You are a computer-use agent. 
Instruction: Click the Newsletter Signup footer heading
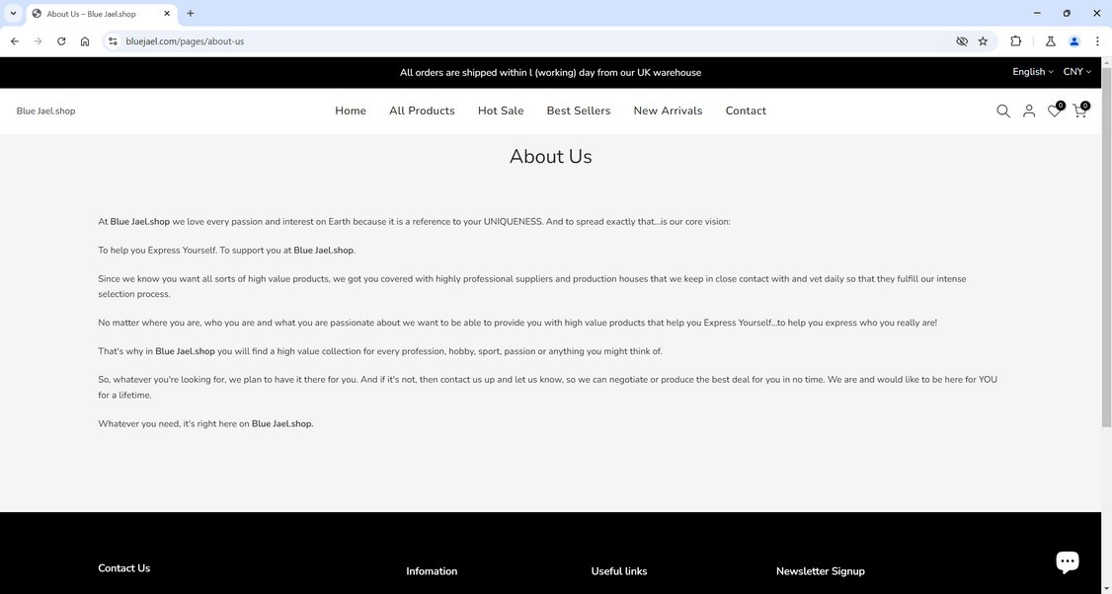821,571
